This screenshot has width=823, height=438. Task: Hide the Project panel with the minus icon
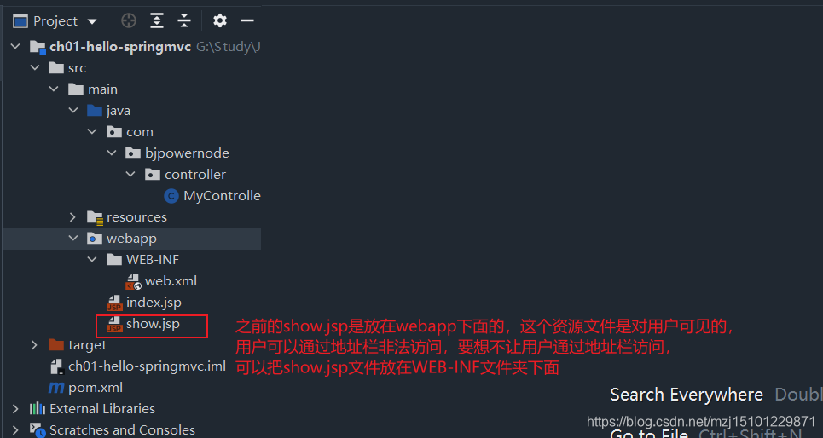pos(247,20)
